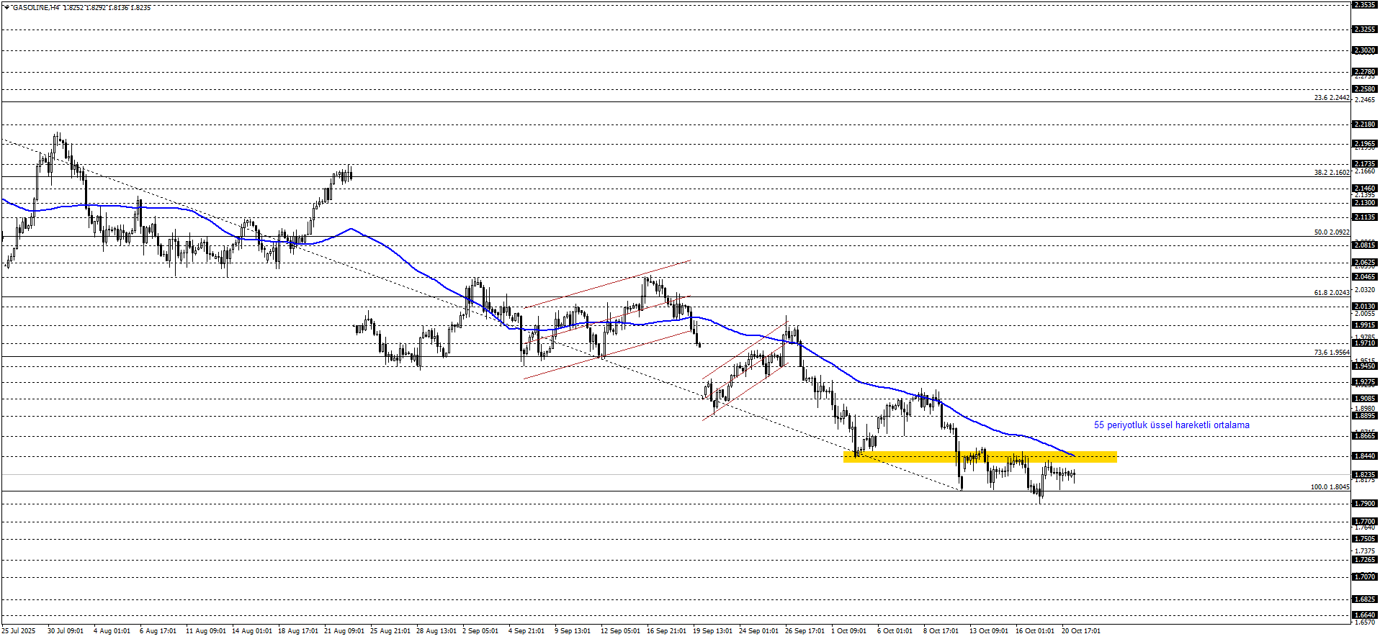Click the 38.2 2.1602 Fibonacci level label
The image size is (1380, 639).
(x=1331, y=173)
